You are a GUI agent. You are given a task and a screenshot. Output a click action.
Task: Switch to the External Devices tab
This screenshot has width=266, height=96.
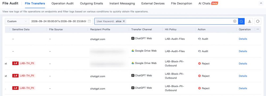point(153,3)
